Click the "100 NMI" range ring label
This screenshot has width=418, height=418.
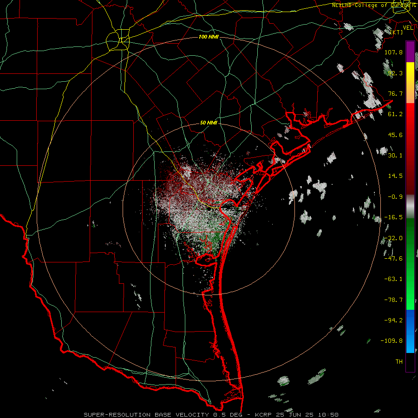(209, 37)
